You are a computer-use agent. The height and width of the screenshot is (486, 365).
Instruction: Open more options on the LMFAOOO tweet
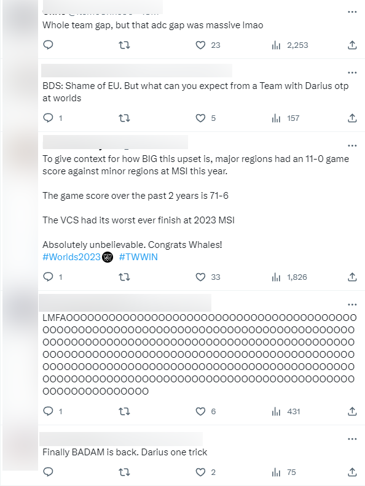352,304
